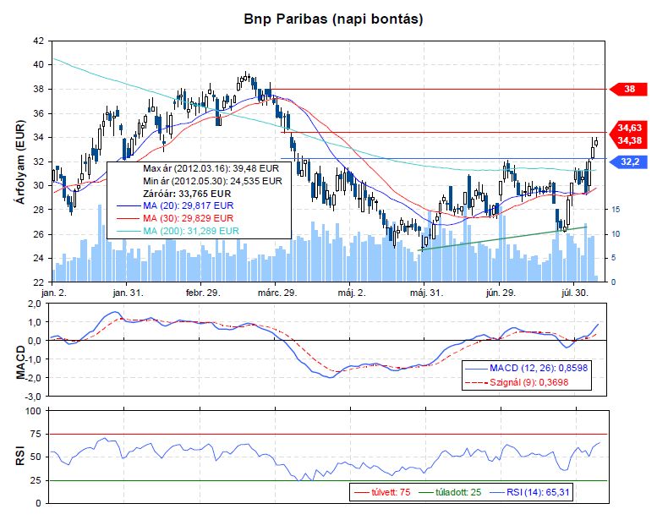Click the RSI axis value 100
The image size is (657, 520).
click(x=33, y=411)
